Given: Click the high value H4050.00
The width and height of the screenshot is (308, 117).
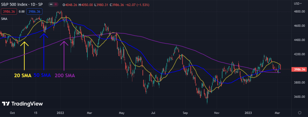Looking at the screenshot, I should click(x=85, y=4).
